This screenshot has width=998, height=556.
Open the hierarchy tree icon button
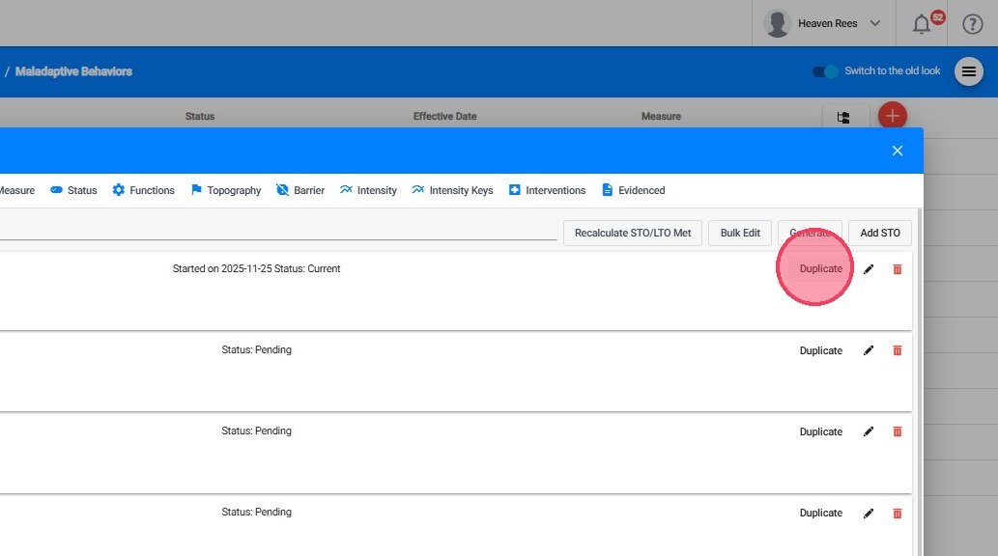coord(843,117)
